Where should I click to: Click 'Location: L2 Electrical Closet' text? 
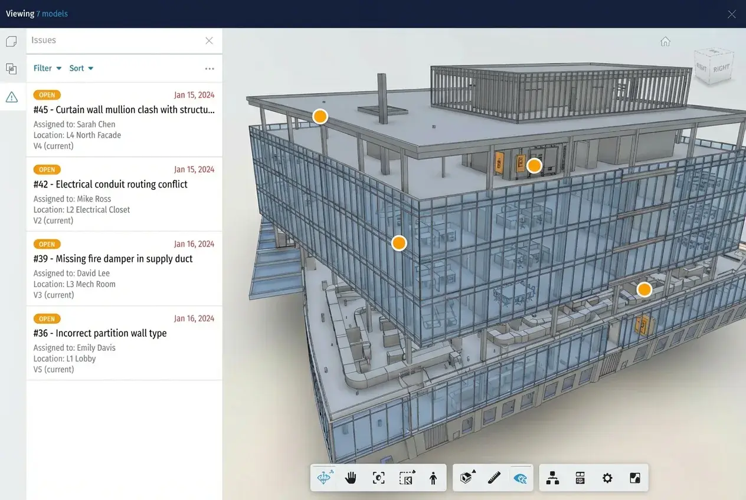81,210
